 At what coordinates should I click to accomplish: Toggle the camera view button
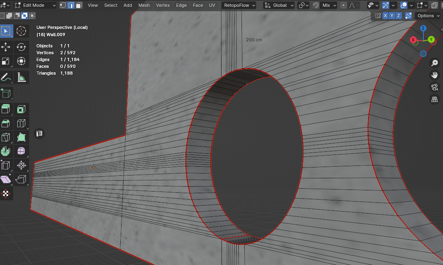[x=435, y=87]
